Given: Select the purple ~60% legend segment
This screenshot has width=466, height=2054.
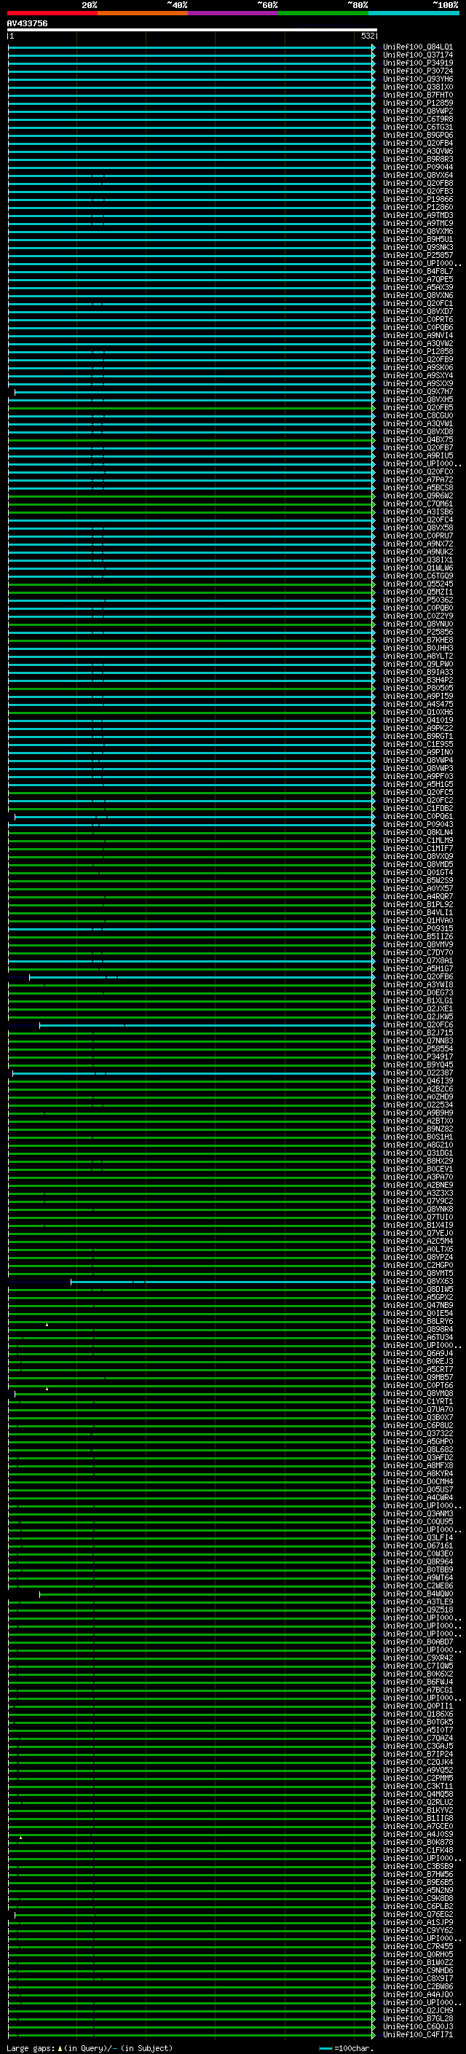Looking at the screenshot, I should tap(232, 13).
